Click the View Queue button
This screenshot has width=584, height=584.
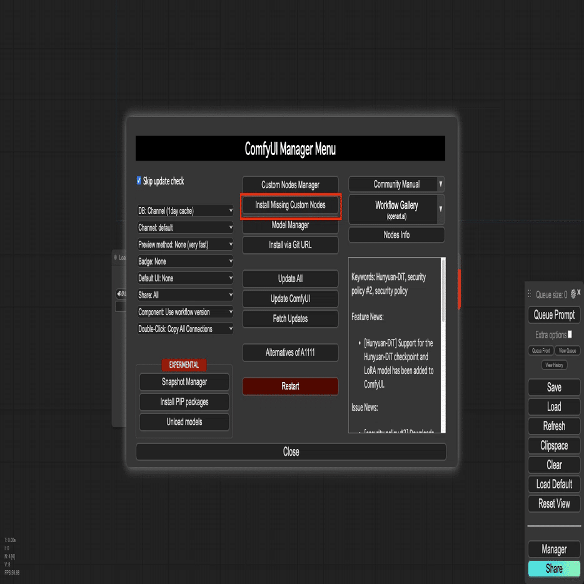tap(567, 351)
